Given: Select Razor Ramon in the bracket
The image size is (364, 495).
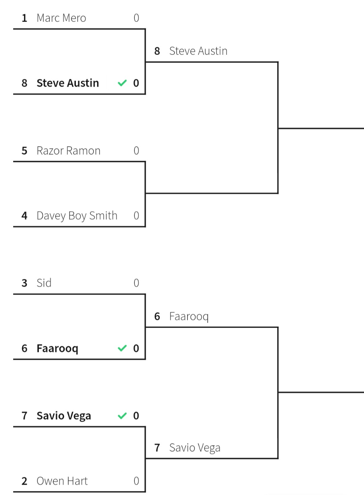Looking at the screenshot, I should (x=69, y=151).
